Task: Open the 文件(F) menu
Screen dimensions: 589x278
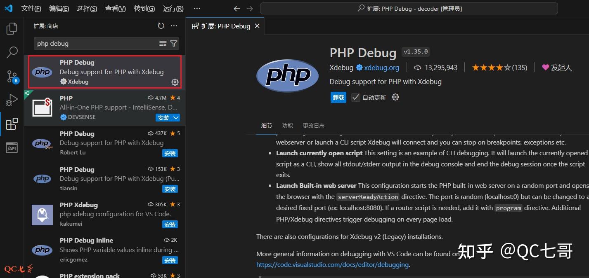Action: 31,9
